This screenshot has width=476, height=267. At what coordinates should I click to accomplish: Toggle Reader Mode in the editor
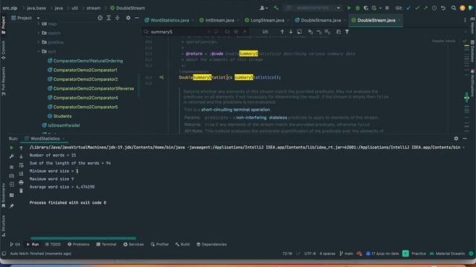coord(444,41)
